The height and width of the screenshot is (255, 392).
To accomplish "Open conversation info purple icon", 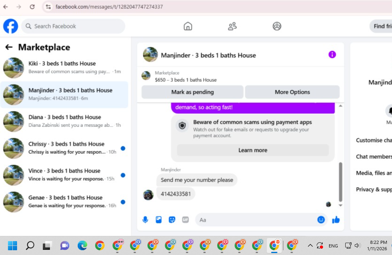I will (x=332, y=54).
